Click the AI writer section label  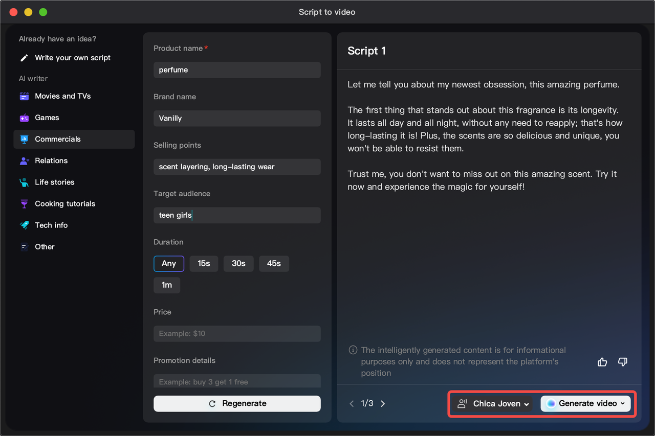[x=33, y=78]
